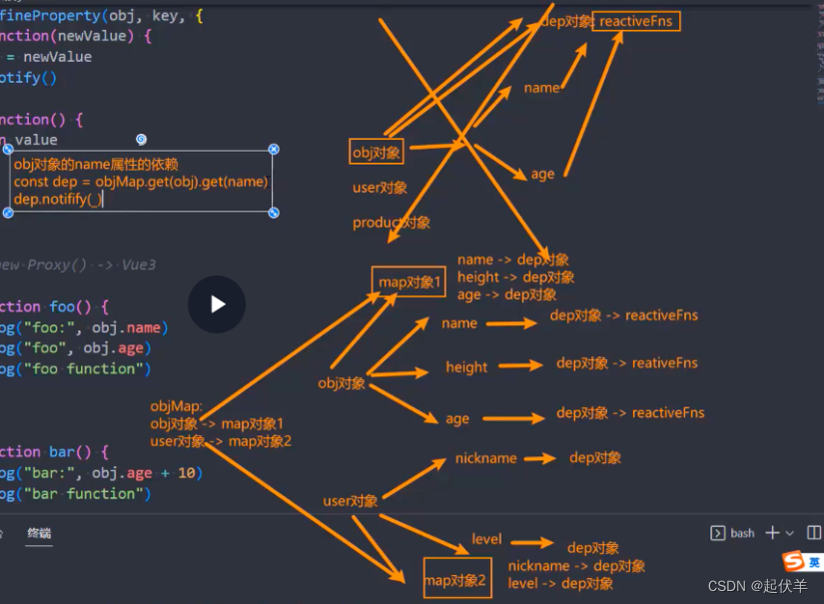Viewport: 824px width, 604px height.
Task: Split the terminal panel
Action: (813, 533)
